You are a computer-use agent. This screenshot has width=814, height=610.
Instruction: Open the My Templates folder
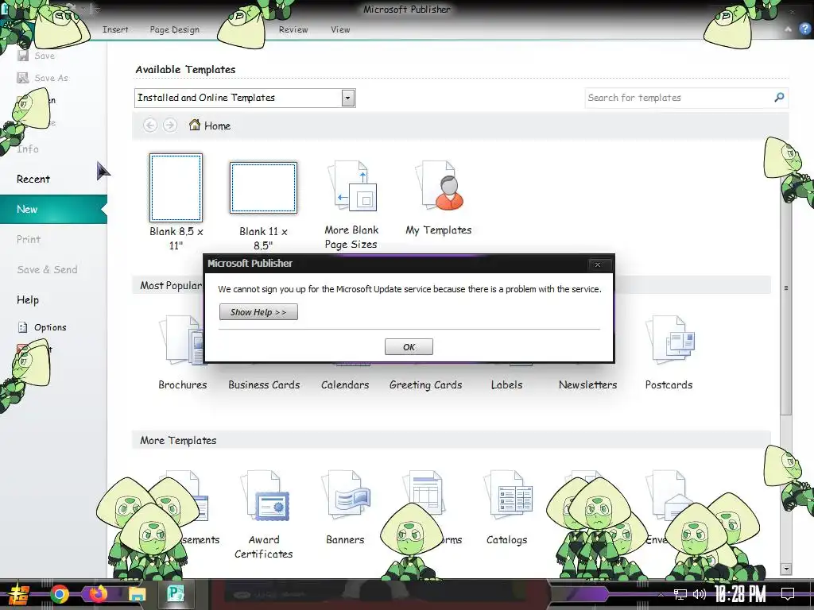pyautogui.click(x=439, y=198)
